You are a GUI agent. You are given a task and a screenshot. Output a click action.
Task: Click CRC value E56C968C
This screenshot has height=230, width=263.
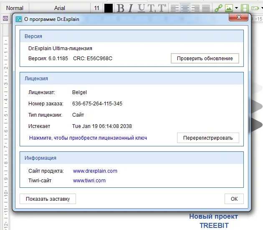click(x=99, y=59)
